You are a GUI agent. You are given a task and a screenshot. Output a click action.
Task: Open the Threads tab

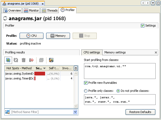coord(50,10)
